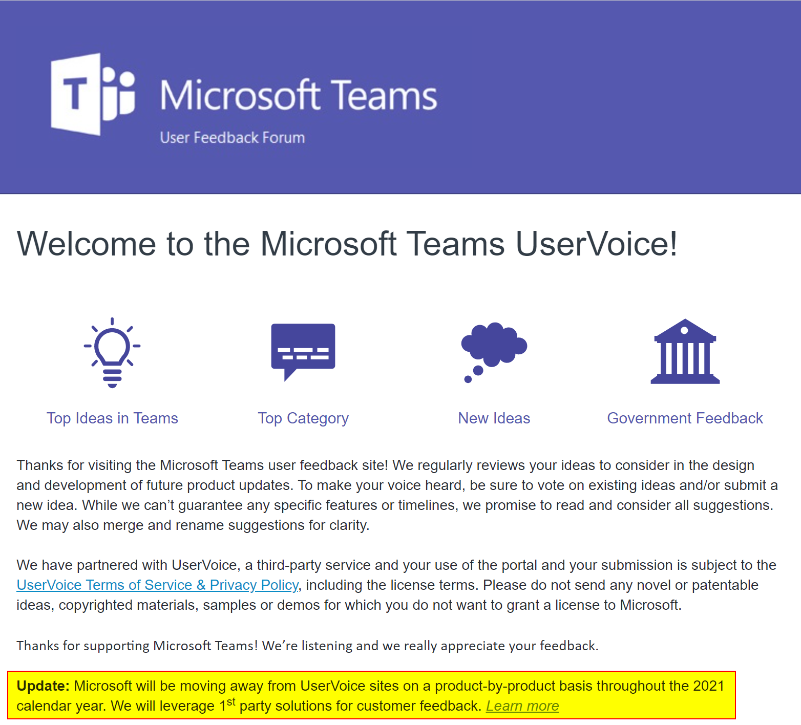Click the 'Thanks for supporting Microsoft Teams' line
801x725 pixels.
[307, 646]
